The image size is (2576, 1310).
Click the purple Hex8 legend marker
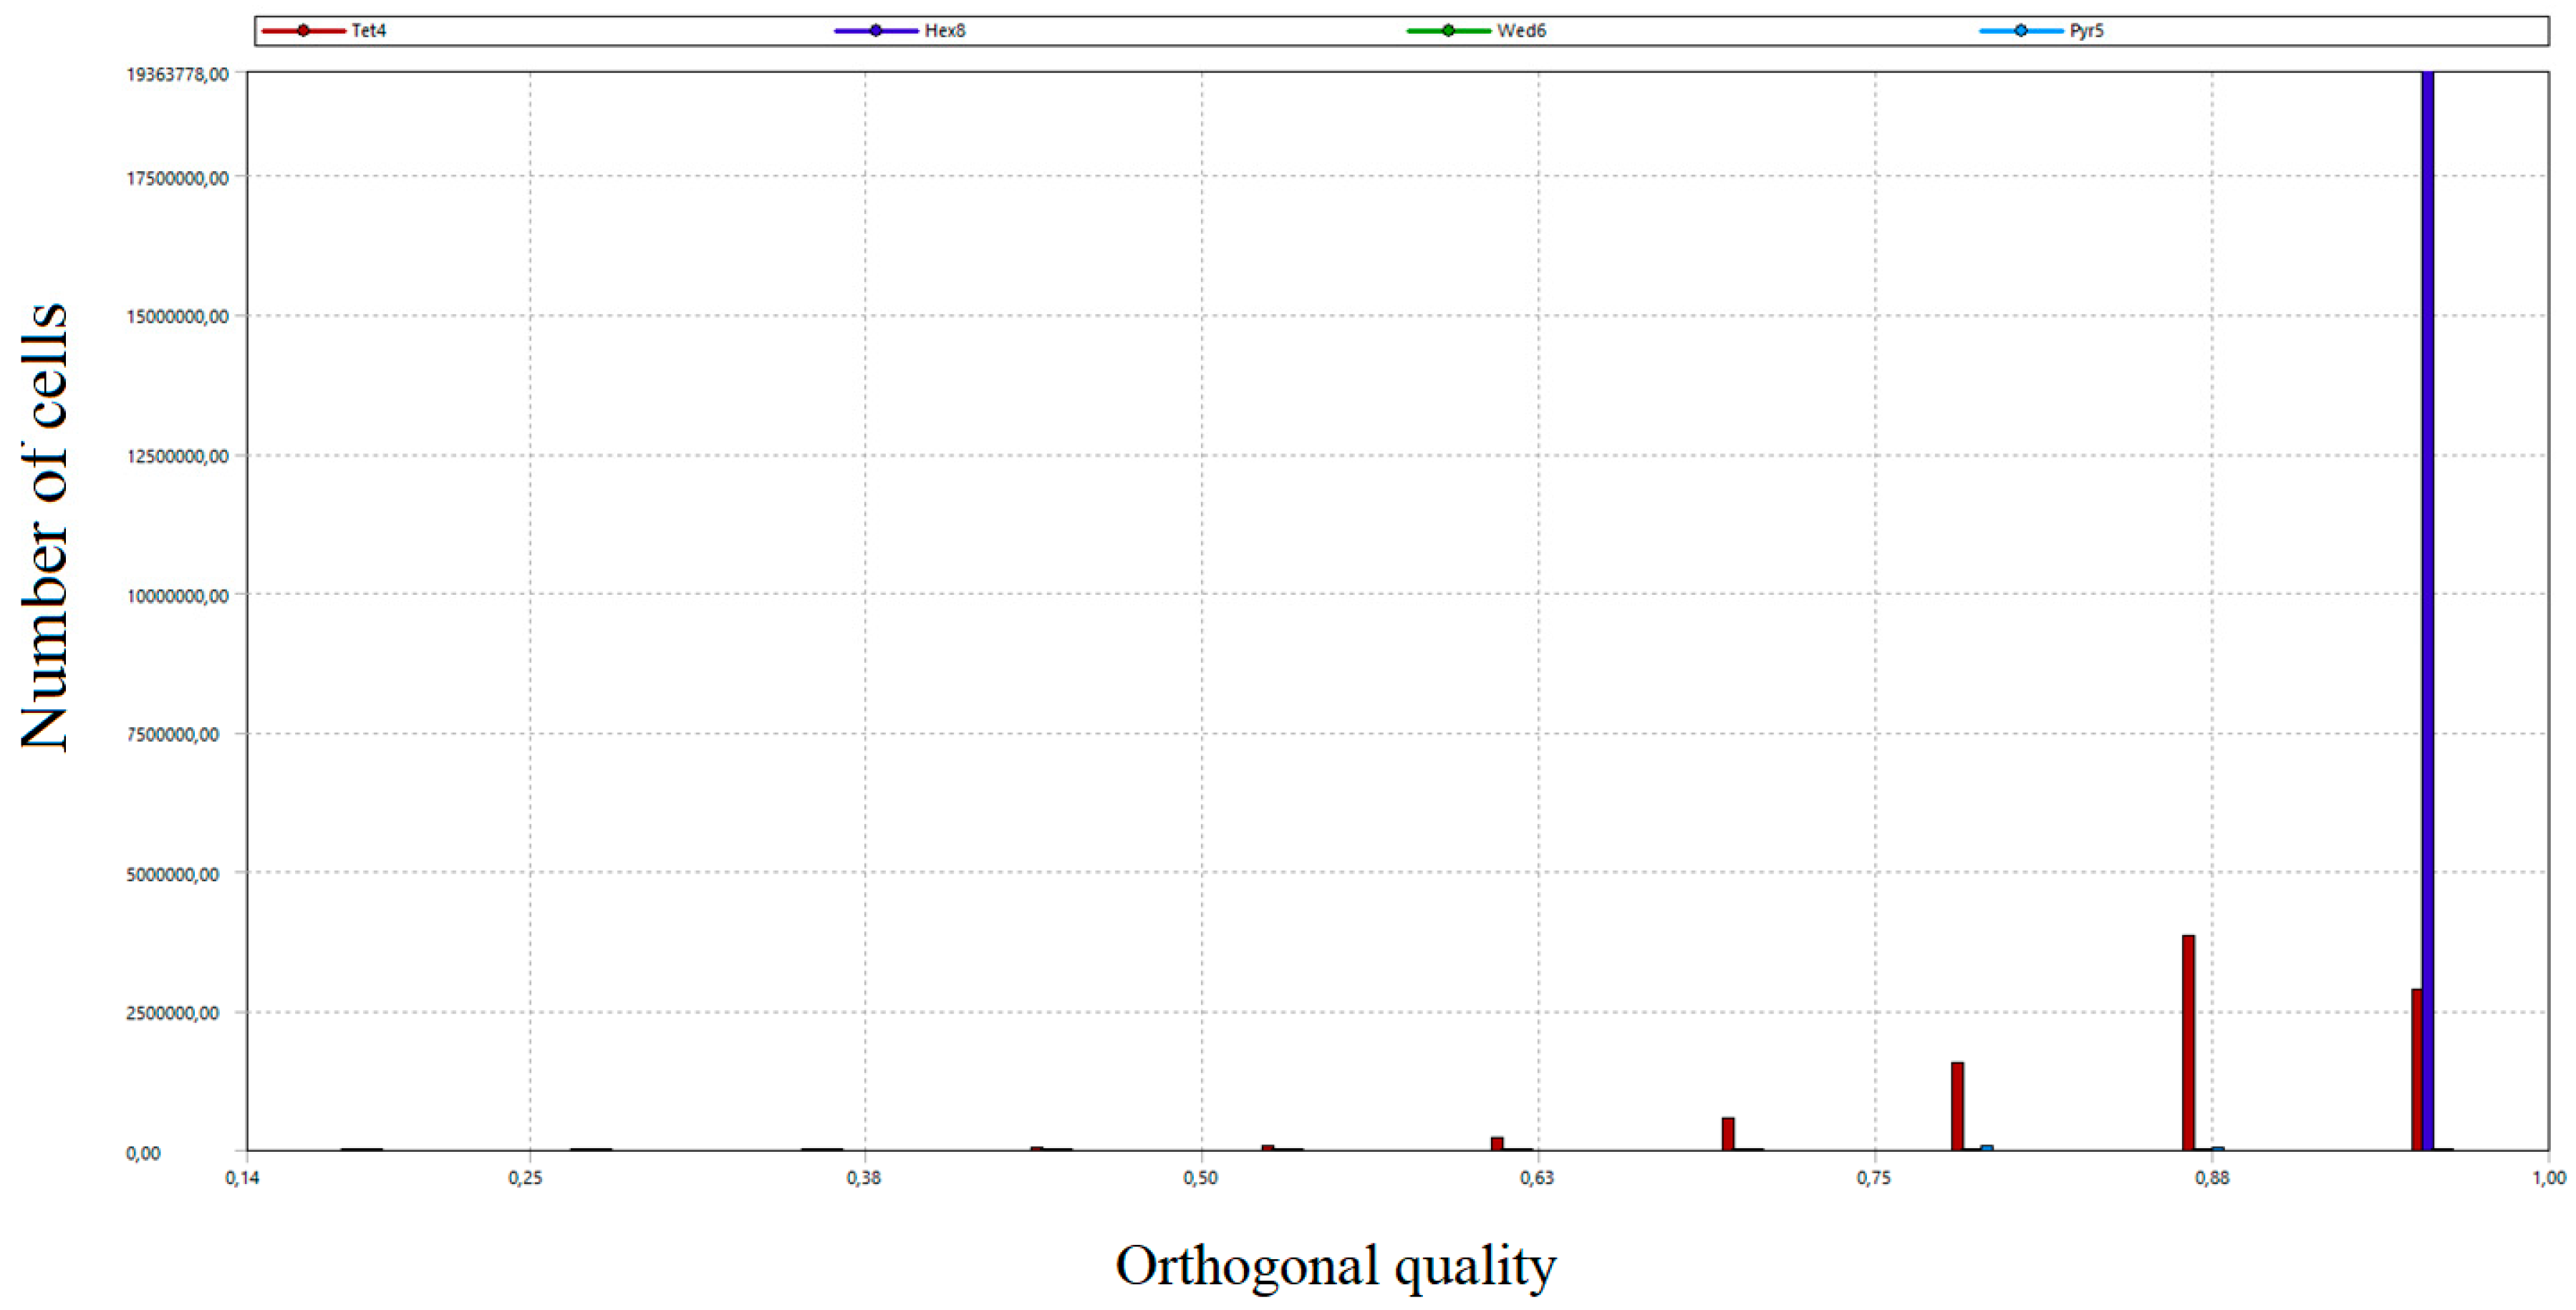coord(876,31)
